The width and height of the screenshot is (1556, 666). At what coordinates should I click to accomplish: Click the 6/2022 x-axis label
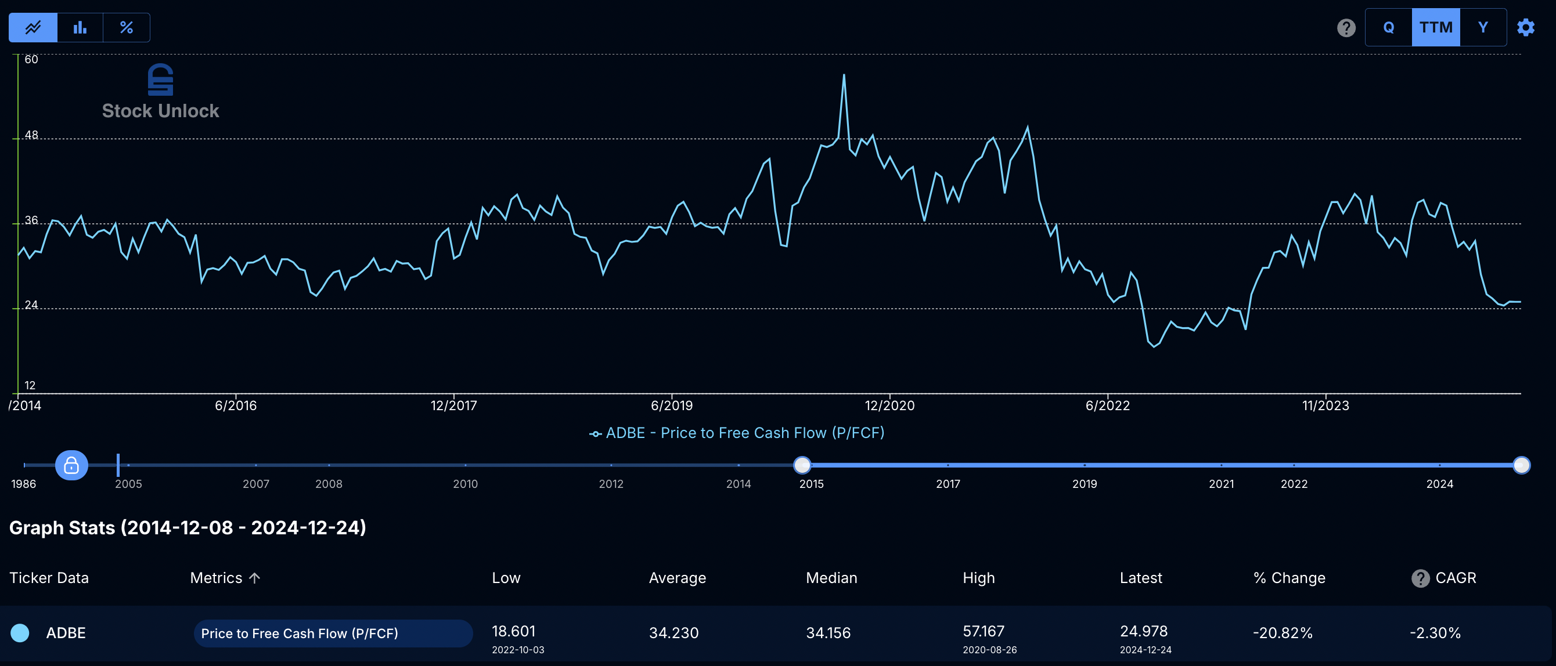pos(1107,405)
